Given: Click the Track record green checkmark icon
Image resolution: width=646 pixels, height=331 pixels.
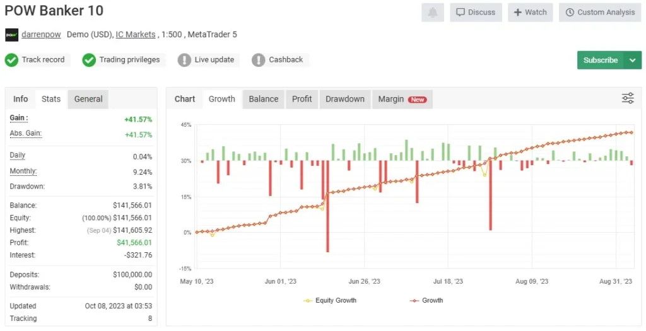Looking at the screenshot, I should pyautogui.click(x=11, y=60).
